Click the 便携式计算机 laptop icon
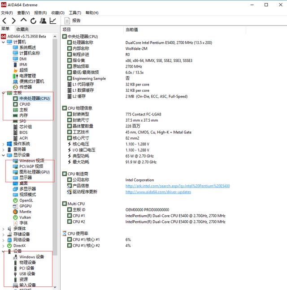287x290 pixels. tap(16, 81)
